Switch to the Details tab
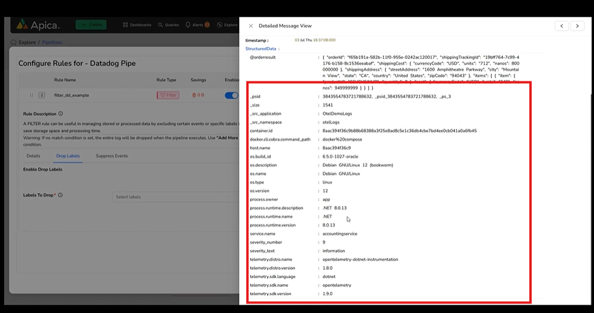 33,156
